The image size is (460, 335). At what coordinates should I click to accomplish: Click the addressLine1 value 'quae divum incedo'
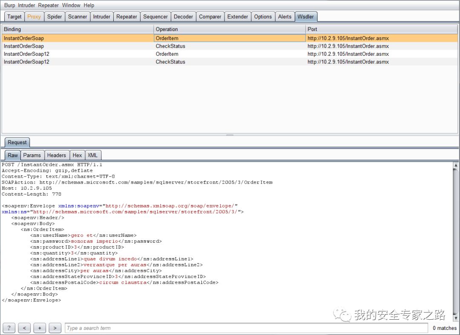pyautogui.click(x=110, y=259)
